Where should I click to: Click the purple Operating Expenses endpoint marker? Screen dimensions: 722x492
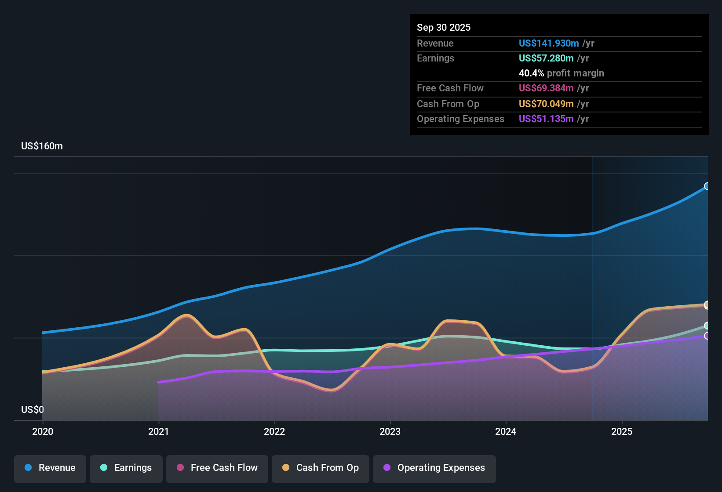(707, 336)
